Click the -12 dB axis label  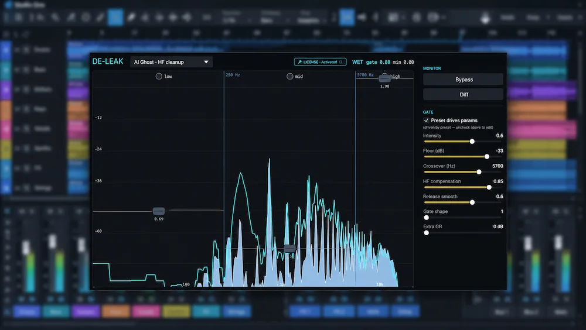(x=98, y=118)
